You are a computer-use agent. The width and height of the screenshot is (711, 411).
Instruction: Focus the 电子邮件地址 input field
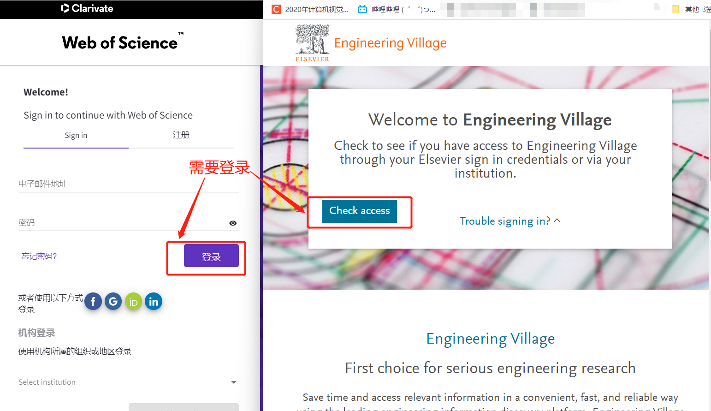(129, 184)
